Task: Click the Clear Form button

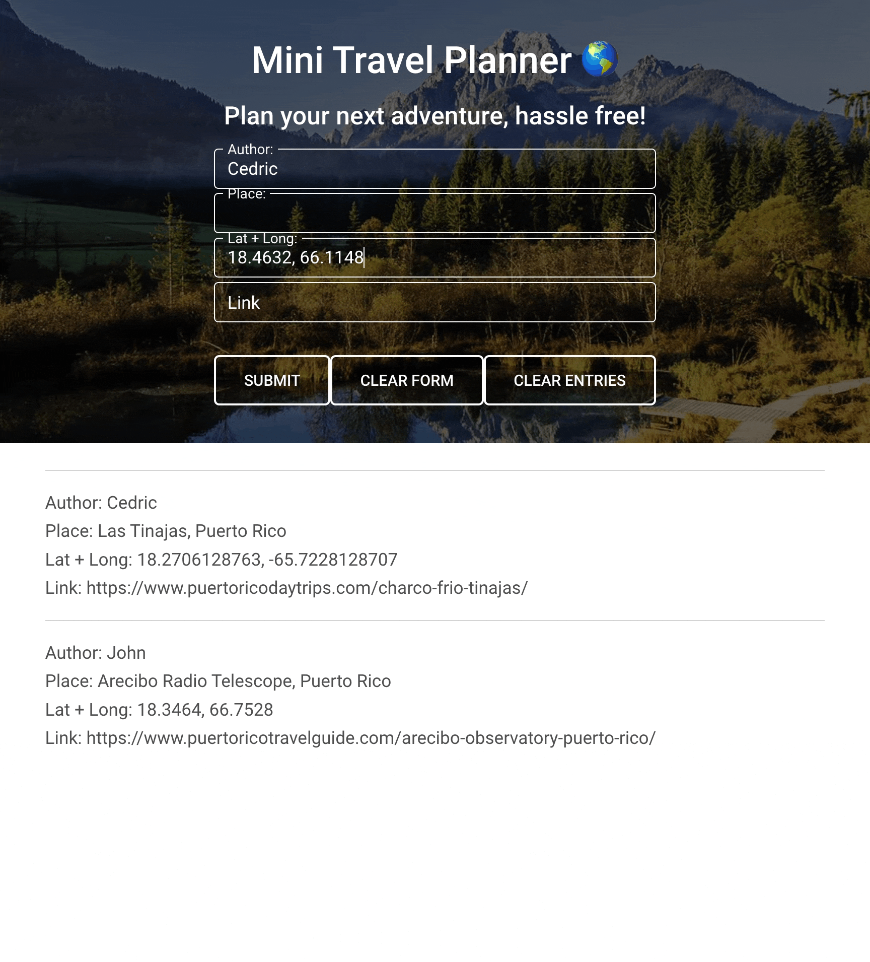Action: [x=407, y=380]
